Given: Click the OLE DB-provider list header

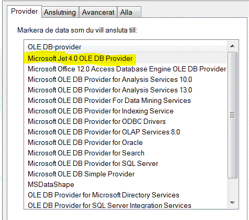Looking at the screenshot, I should coord(126,47).
